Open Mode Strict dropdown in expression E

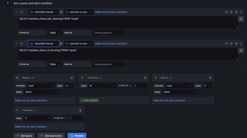pos(180,92)
